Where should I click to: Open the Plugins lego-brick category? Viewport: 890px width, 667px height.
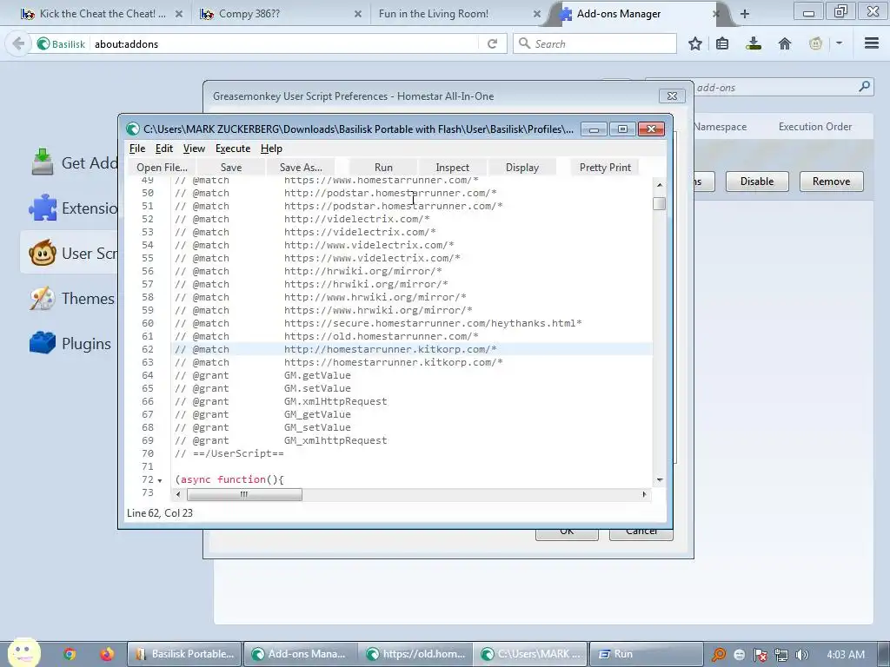[x=71, y=344]
